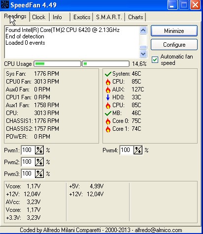Click the log box scroll up arrow

[143, 30]
